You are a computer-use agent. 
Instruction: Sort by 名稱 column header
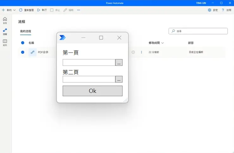[31, 43]
